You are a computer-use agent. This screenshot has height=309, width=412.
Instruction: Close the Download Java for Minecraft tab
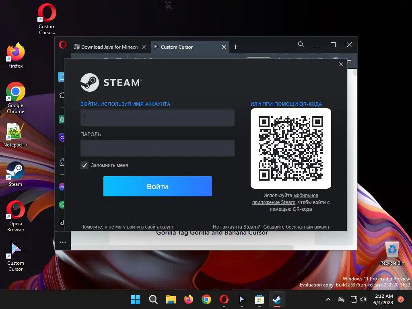point(144,47)
